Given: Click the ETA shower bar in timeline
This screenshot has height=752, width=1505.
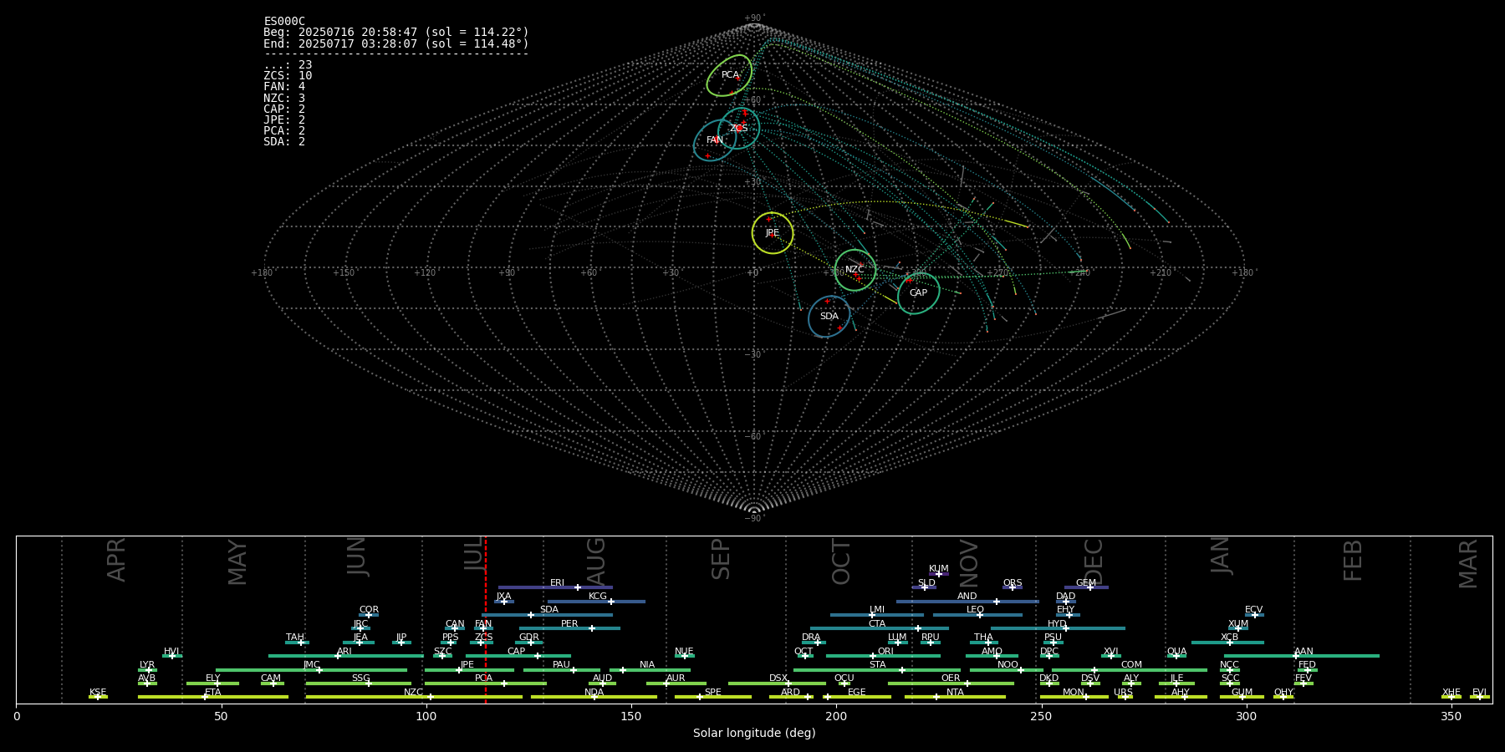Looking at the screenshot, I should [x=213, y=697].
